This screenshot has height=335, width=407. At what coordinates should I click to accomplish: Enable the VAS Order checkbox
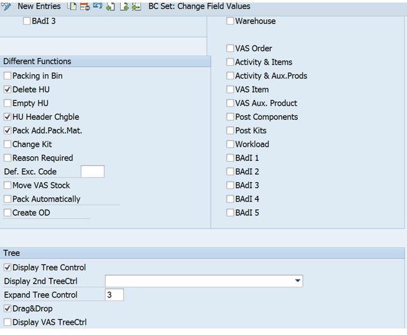230,48
